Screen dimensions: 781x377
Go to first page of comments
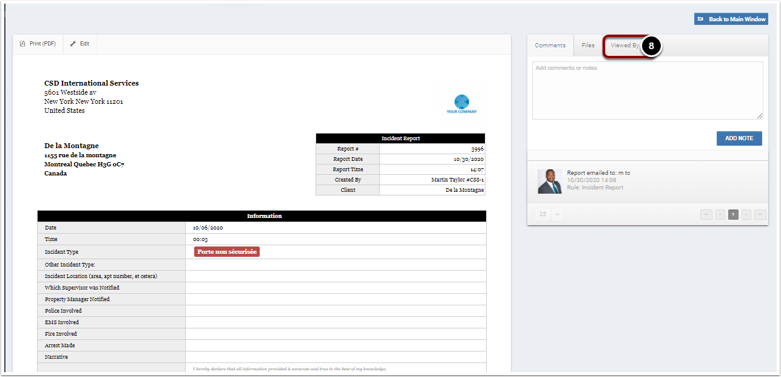(706, 214)
